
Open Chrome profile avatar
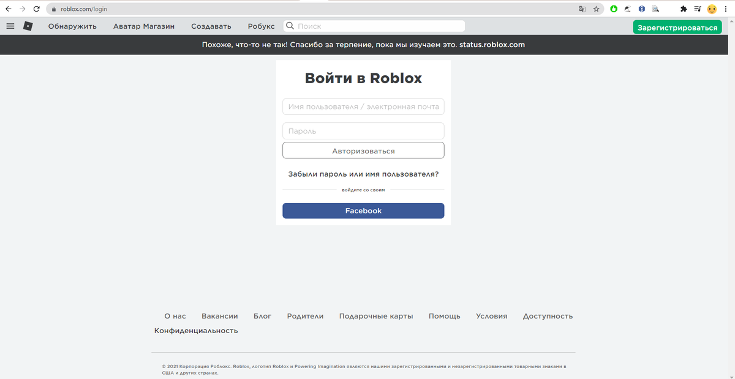click(x=712, y=9)
